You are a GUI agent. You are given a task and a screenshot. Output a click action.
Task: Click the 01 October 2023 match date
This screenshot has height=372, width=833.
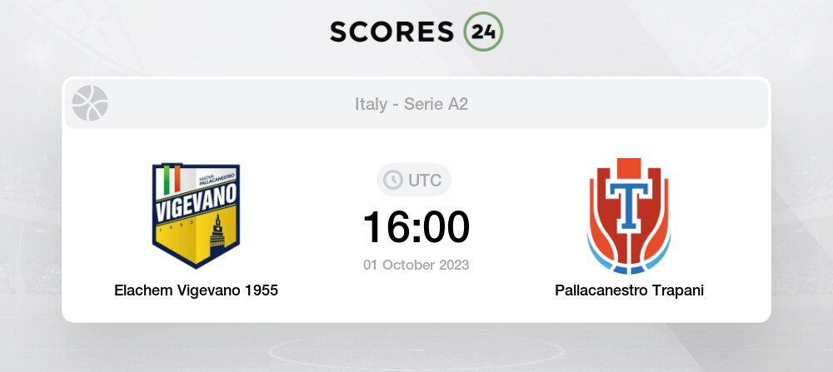[x=416, y=265]
